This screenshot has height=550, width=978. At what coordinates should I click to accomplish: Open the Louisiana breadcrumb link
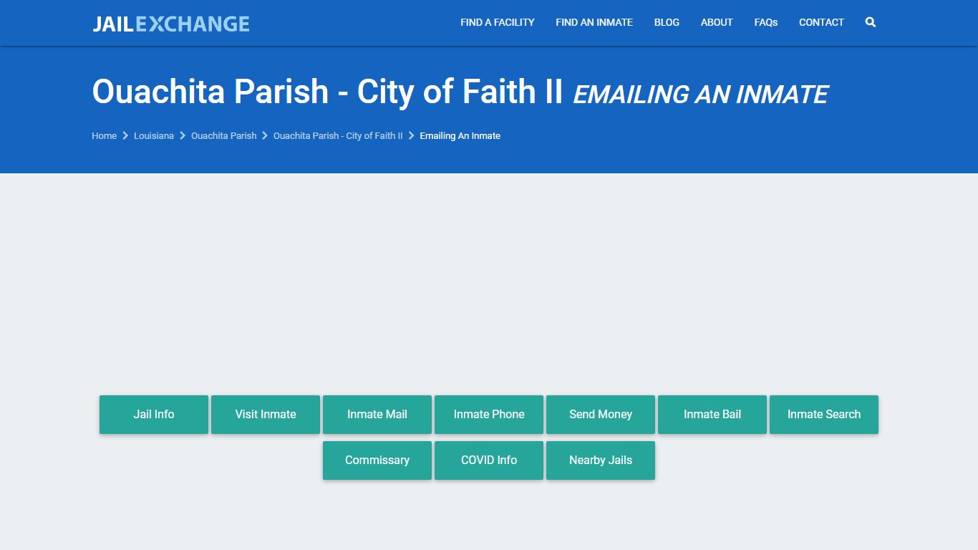(153, 135)
